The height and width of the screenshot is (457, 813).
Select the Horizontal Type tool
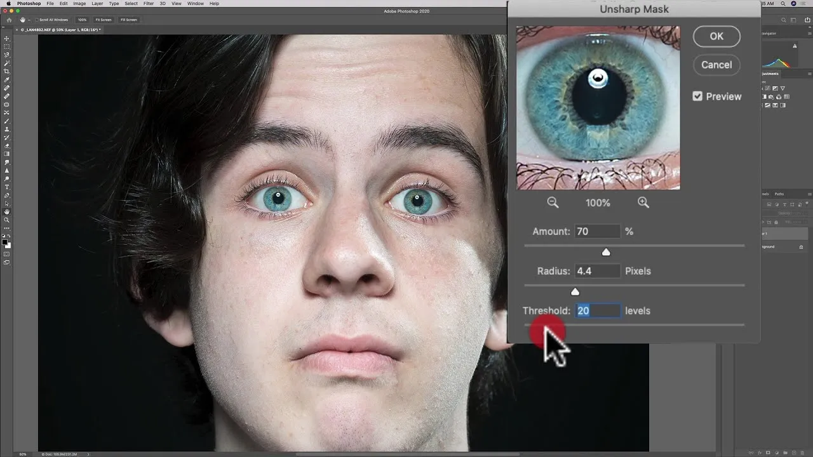pyautogui.click(x=7, y=187)
